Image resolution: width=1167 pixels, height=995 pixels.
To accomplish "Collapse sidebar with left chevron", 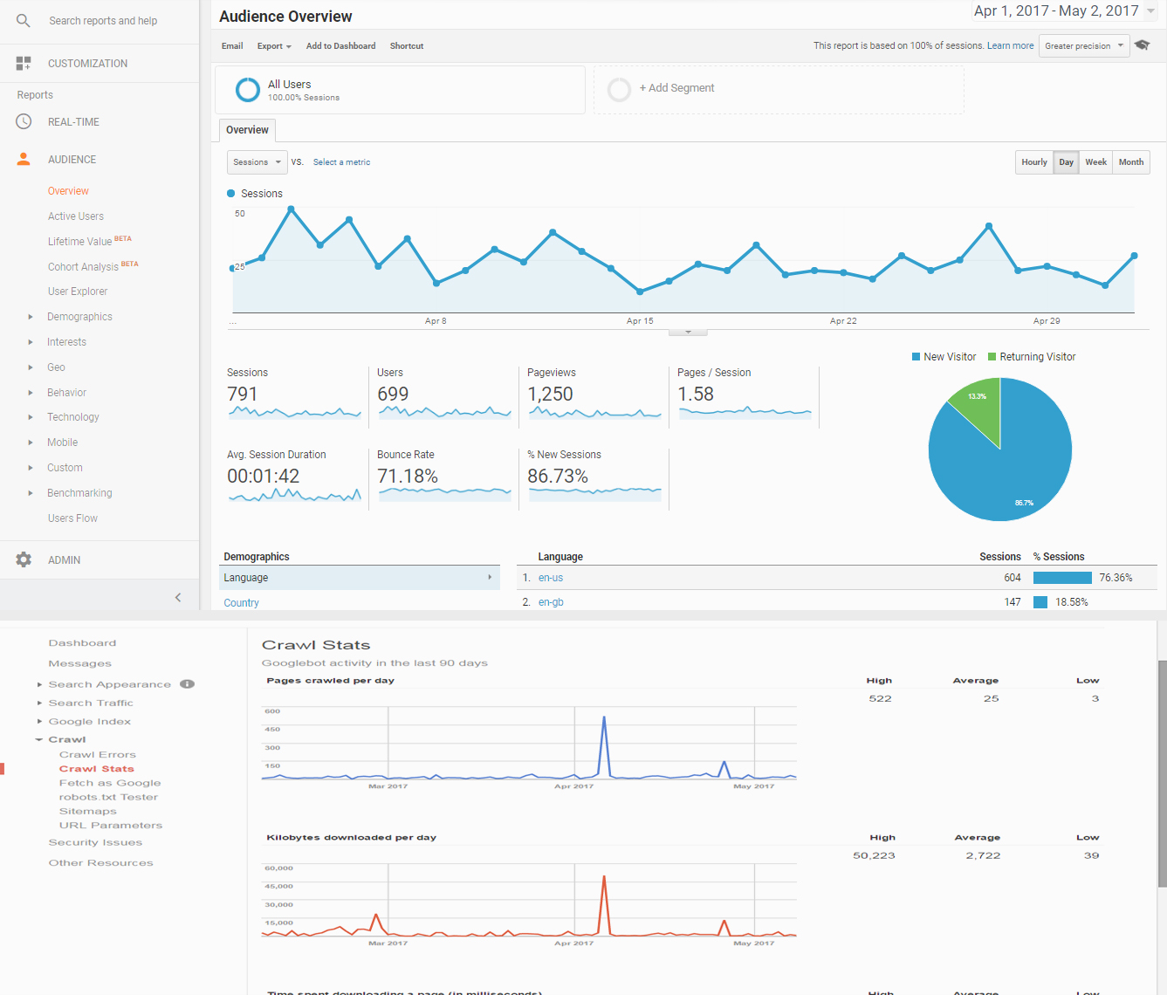I will point(178,597).
